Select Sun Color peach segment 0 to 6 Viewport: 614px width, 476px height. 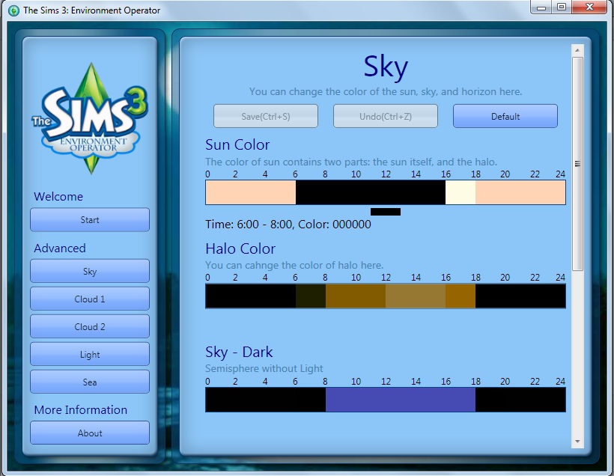[251, 192]
